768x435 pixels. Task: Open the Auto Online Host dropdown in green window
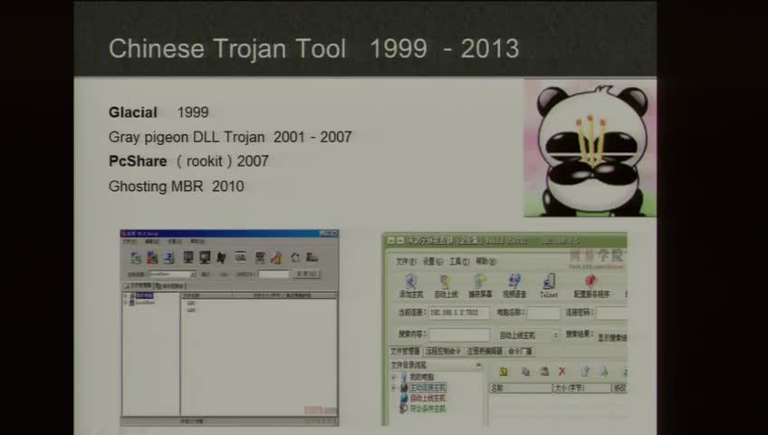point(528,335)
